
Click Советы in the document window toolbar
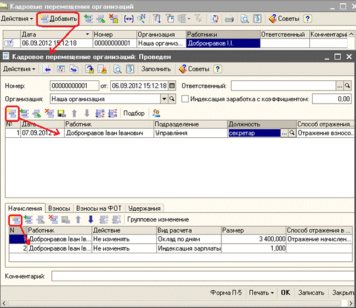click(195, 69)
